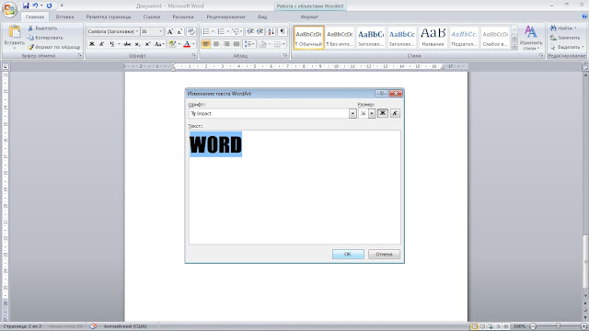Screen dimensions: 589x331
Task: Apply superscript formatting
Action: [147, 44]
